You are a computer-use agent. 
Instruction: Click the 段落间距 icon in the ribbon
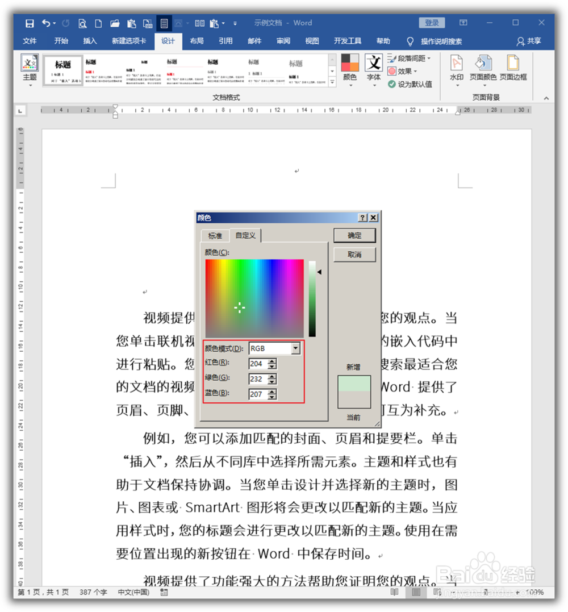pos(391,58)
